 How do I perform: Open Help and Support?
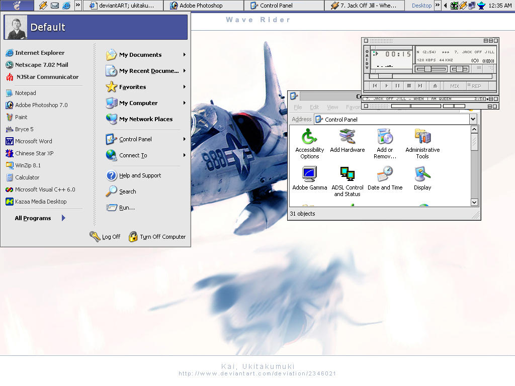click(134, 175)
